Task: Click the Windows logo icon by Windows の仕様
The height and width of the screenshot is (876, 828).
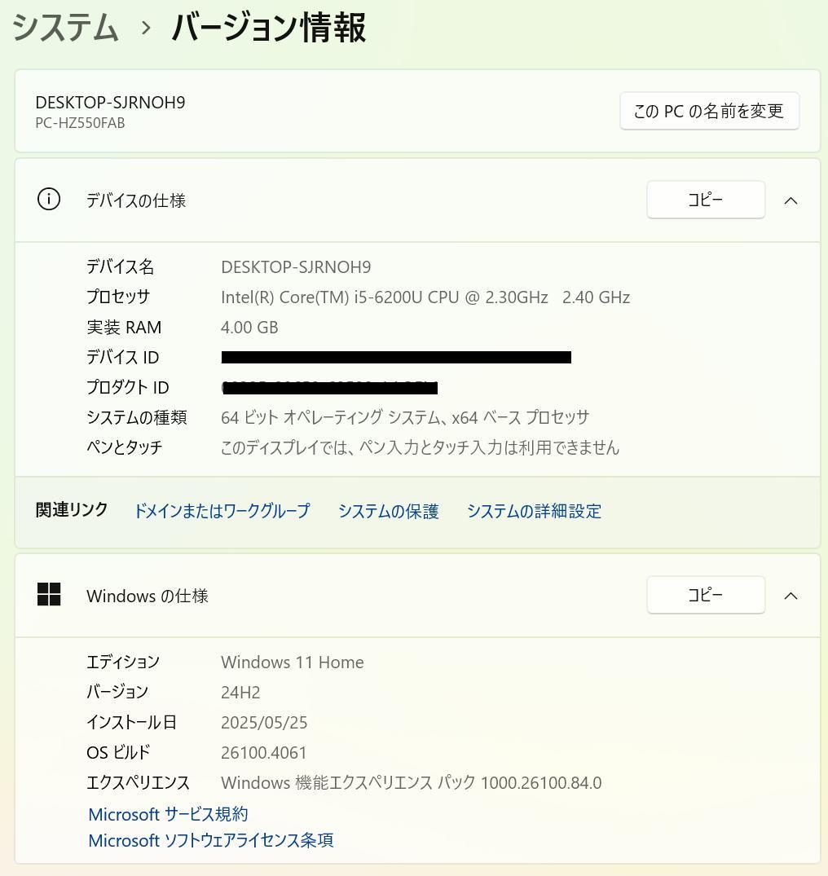Action: pyautogui.click(x=49, y=595)
